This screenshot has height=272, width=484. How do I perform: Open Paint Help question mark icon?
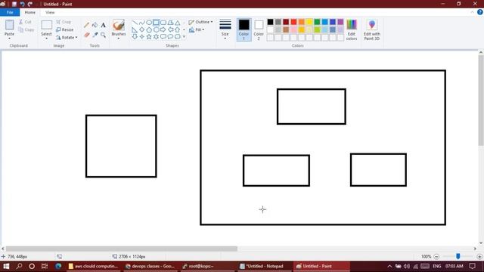point(479,12)
